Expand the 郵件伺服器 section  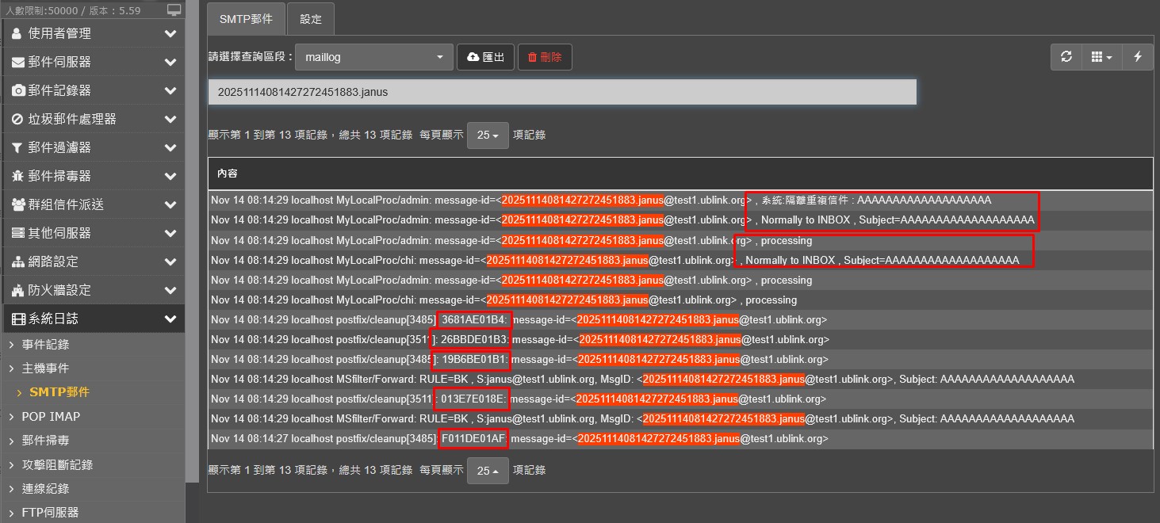pos(93,62)
